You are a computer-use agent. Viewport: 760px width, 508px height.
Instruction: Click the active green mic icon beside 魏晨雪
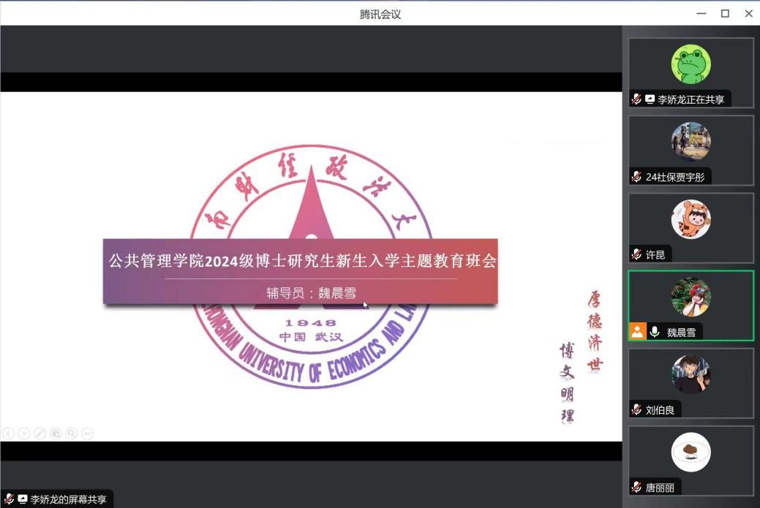[655, 332]
